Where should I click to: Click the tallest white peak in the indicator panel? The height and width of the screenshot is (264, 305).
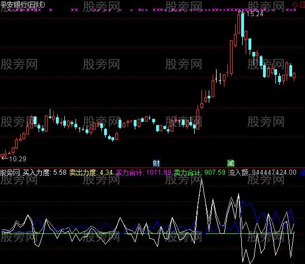(x=201, y=179)
